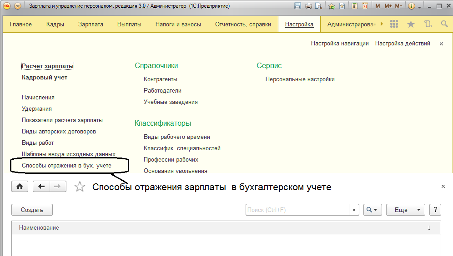Open Способы отражения в бух. учете link
Image resolution: width=453 pixels, height=256 pixels.
point(66,166)
